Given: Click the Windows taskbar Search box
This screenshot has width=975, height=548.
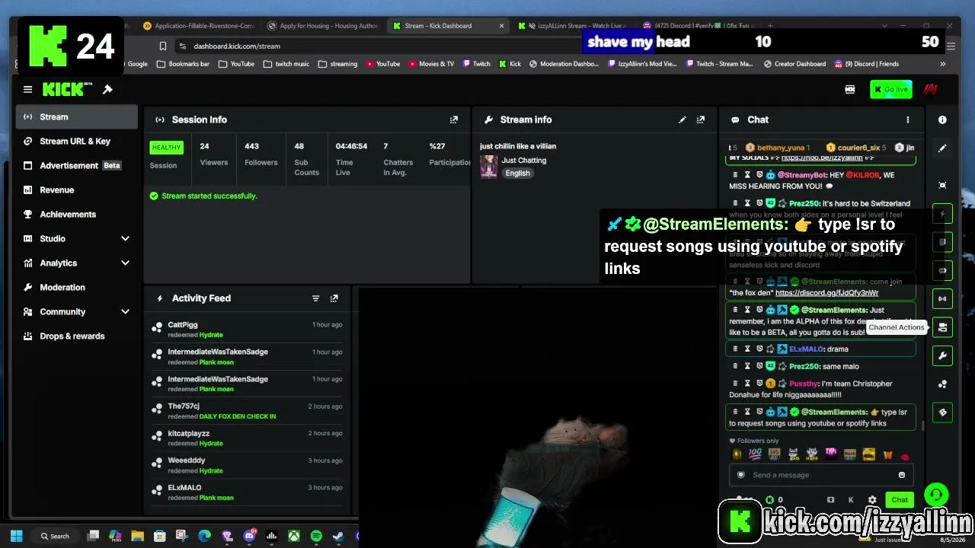Looking at the screenshot, I should pyautogui.click(x=56, y=537).
